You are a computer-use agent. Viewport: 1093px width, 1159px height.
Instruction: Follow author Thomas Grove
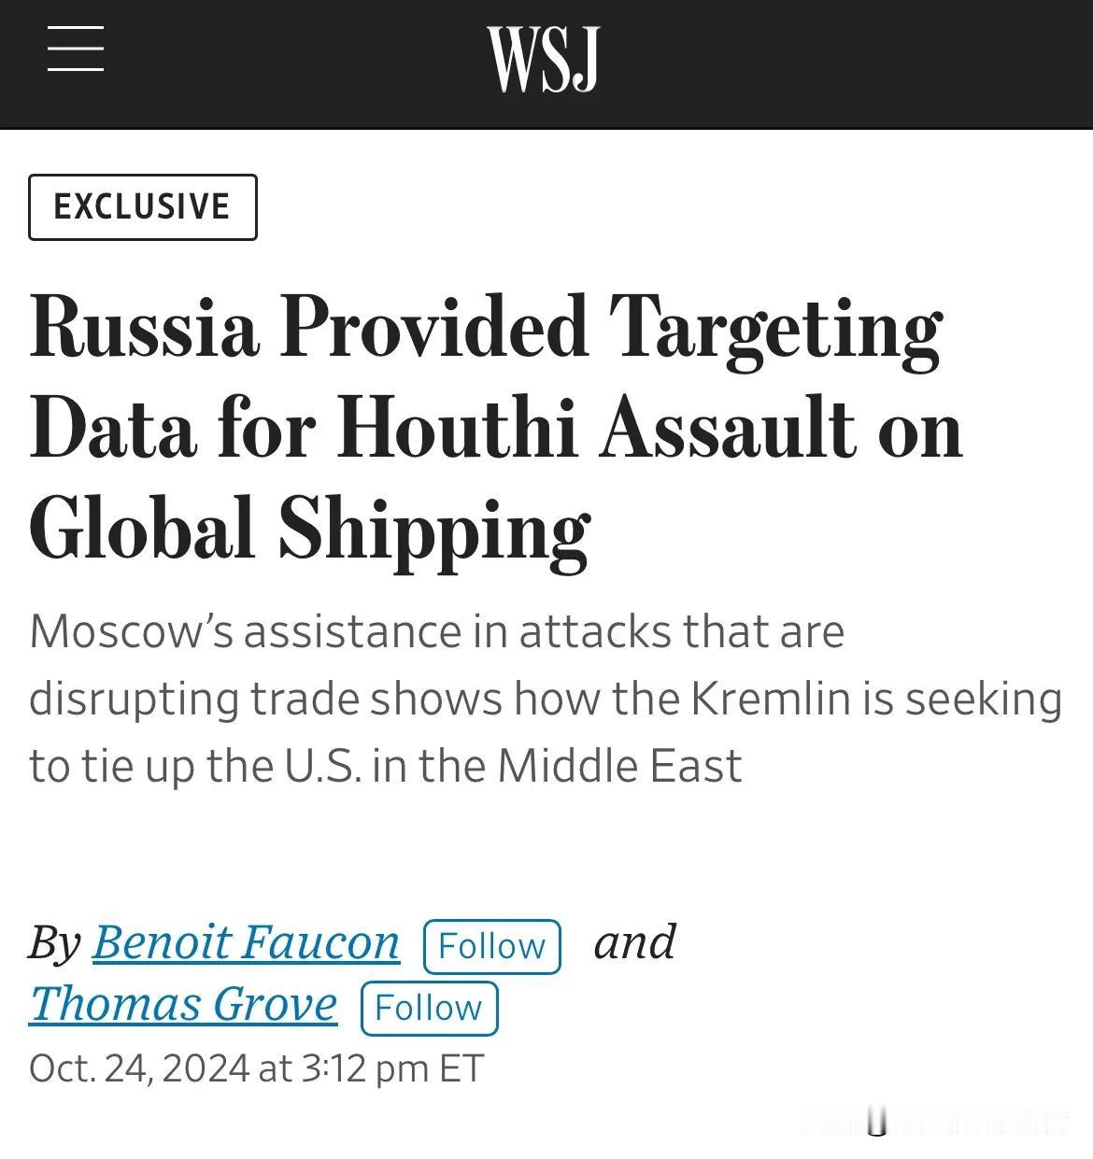pyautogui.click(x=430, y=1009)
